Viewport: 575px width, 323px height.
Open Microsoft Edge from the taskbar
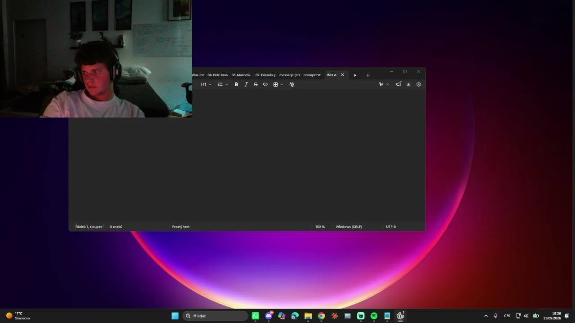(295, 316)
